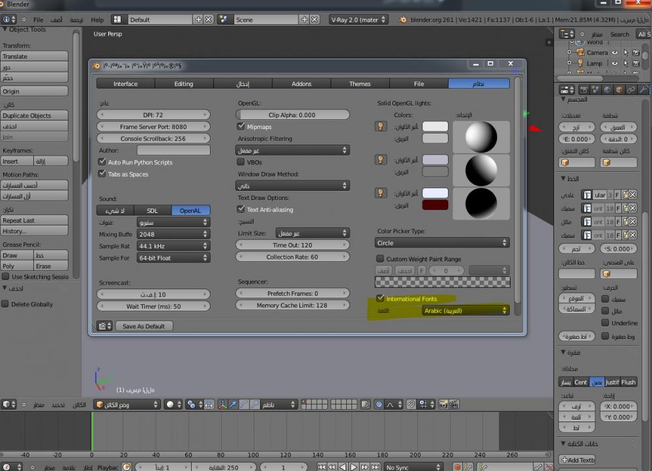652x471 pixels.
Task: Select the 3D manipulator translate arrow icon
Action: pyautogui.click(x=233, y=404)
